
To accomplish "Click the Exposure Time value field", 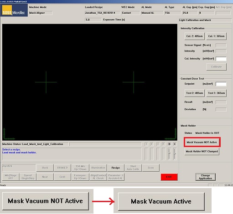I will [93, 20].
